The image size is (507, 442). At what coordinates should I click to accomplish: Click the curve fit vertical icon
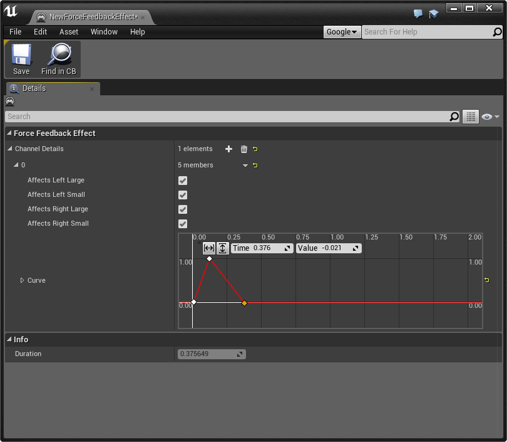point(222,248)
